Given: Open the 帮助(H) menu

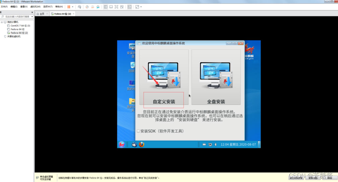Looking at the screenshot, I should click(59, 7).
